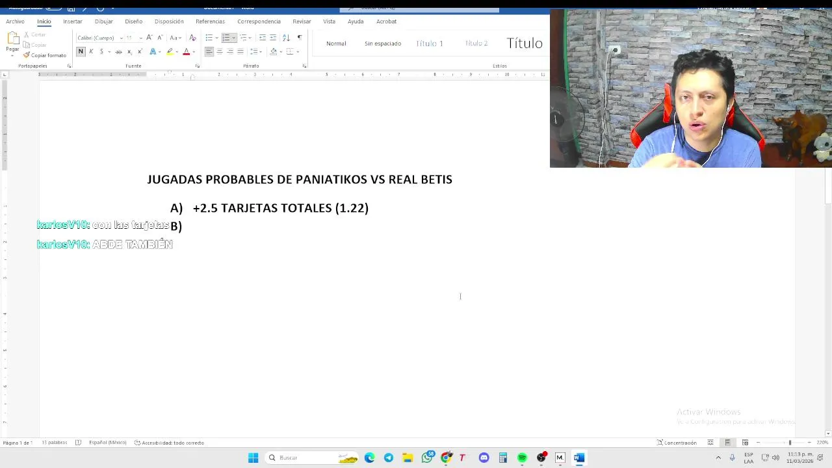Click the 13 palabras word count
Image resolution: width=832 pixels, height=468 pixels.
tap(55, 443)
